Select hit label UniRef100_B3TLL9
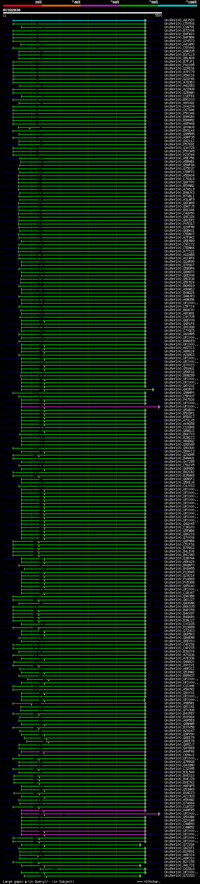The width and height of the screenshot is (200, 884). [179, 55]
